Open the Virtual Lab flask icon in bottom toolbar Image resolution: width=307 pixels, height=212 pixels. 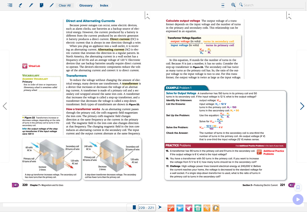(189, 208)
